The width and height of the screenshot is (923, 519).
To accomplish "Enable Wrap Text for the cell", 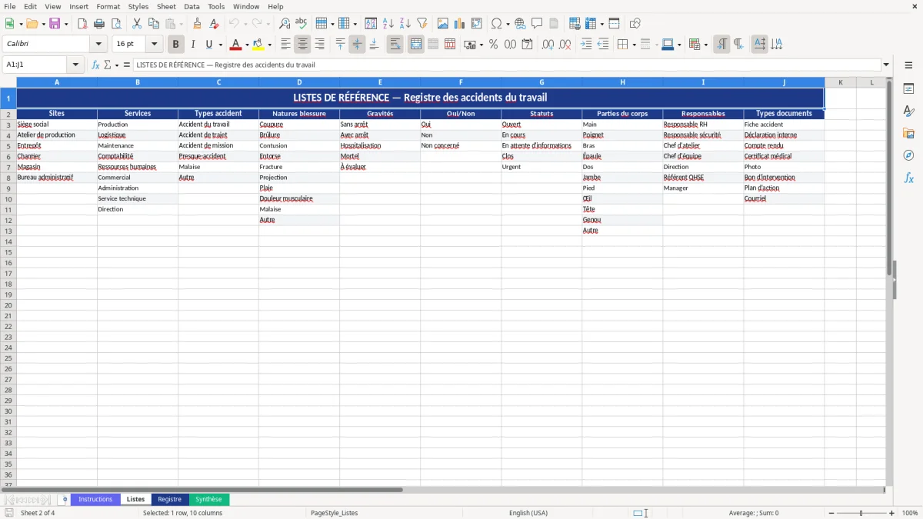I will pyautogui.click(x=395, y=45).
